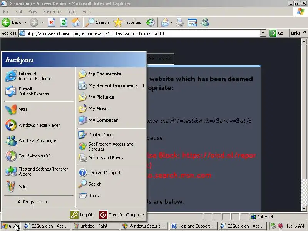308x231 pixels.
Task: Click red security shield tray icon
Action: [x=280, y=226]
